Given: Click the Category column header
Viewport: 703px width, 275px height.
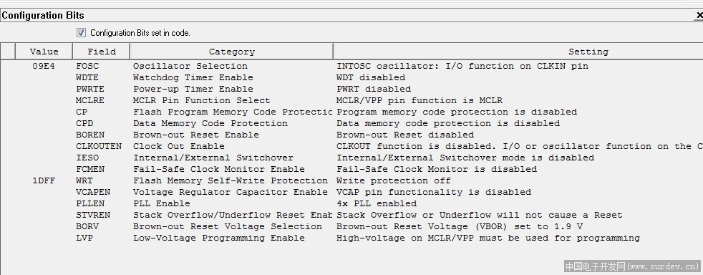Looking at the screenshot, I should click(231, 51).
